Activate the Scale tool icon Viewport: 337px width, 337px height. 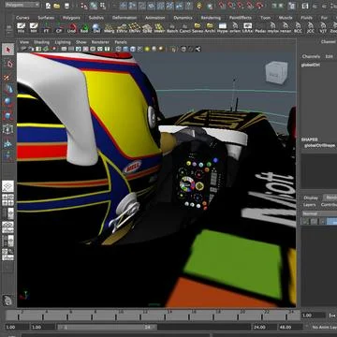pos(8,116)
